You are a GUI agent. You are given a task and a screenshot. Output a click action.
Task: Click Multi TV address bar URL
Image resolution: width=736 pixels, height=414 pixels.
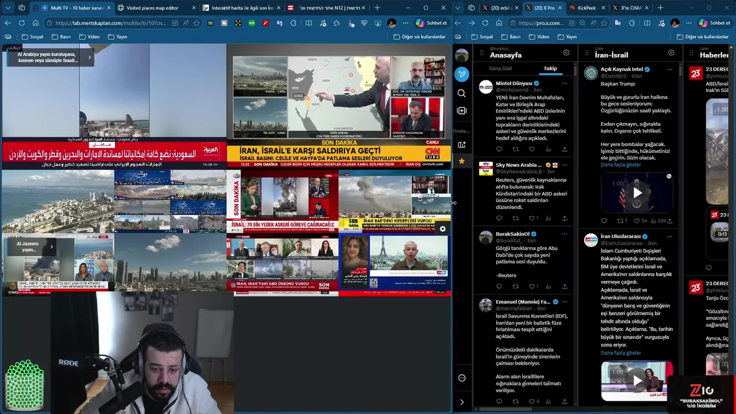(112, 23)
